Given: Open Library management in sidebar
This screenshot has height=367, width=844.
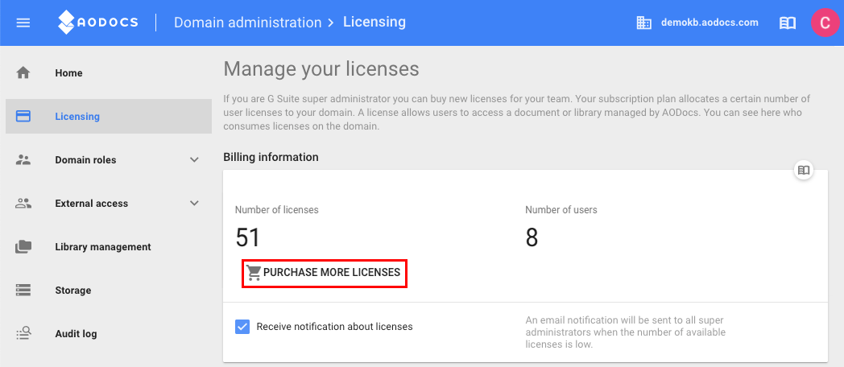Looking at the screenshot, I should coord(108,247).
